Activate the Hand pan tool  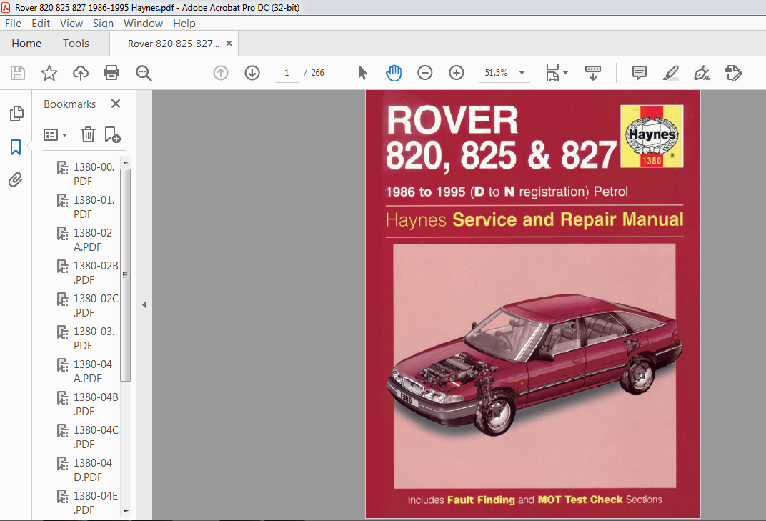(394, 73)
